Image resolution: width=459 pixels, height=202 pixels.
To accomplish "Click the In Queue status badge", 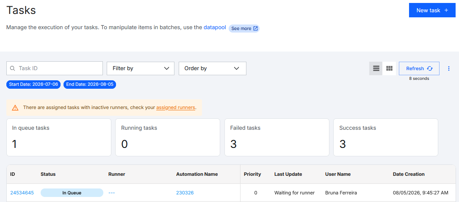I will point(72,193).
